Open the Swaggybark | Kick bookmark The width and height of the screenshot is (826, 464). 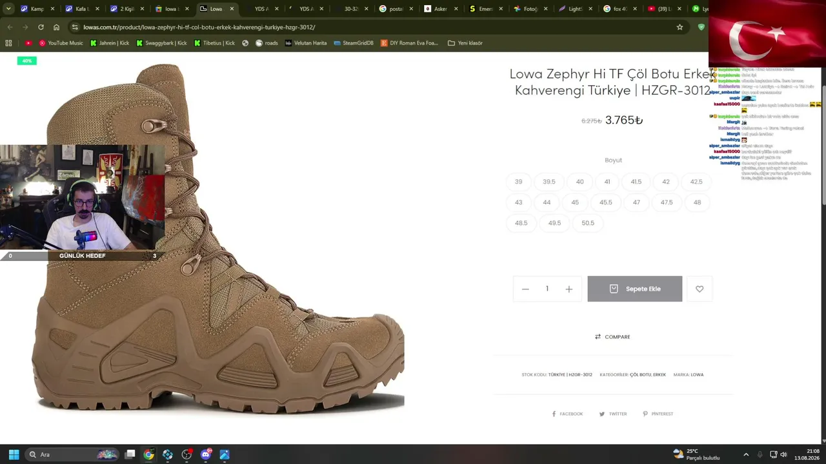[x=162, y=43]
